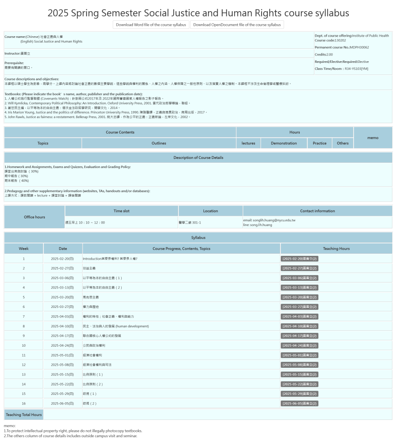Click the Teaching Total Hours label
397x441 pixels.
[24, 415]
